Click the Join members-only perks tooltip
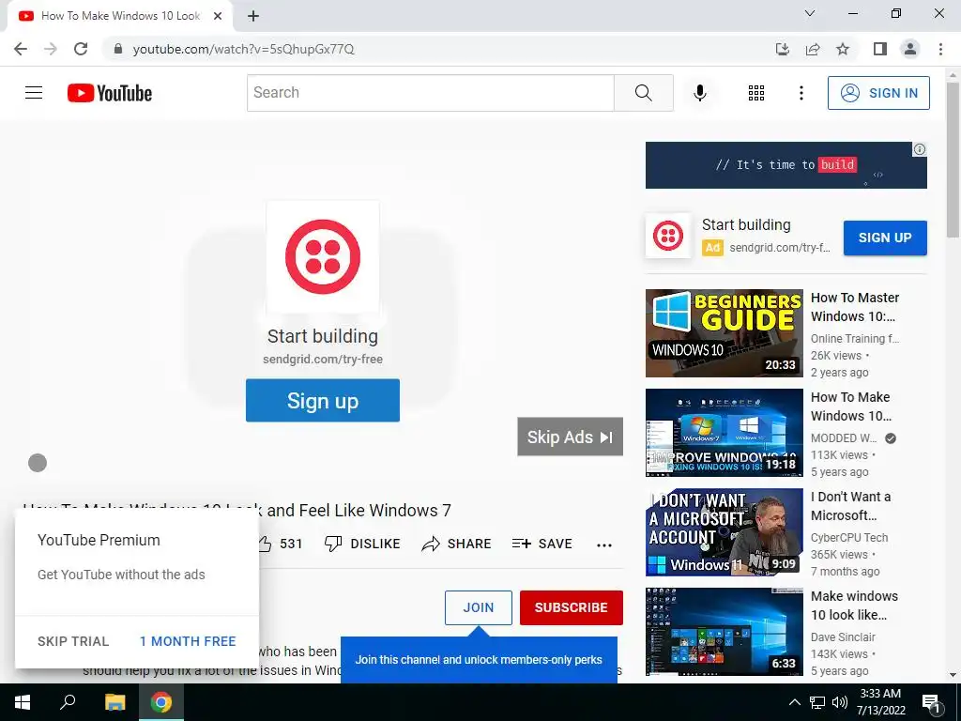Viewport: 961px width, 721px height. tap(479, 660)
